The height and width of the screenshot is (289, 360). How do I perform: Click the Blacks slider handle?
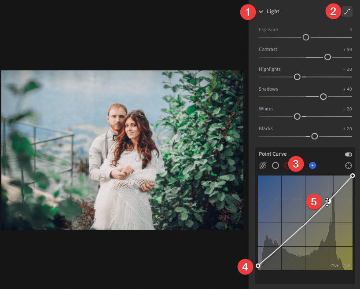[314, 136]
